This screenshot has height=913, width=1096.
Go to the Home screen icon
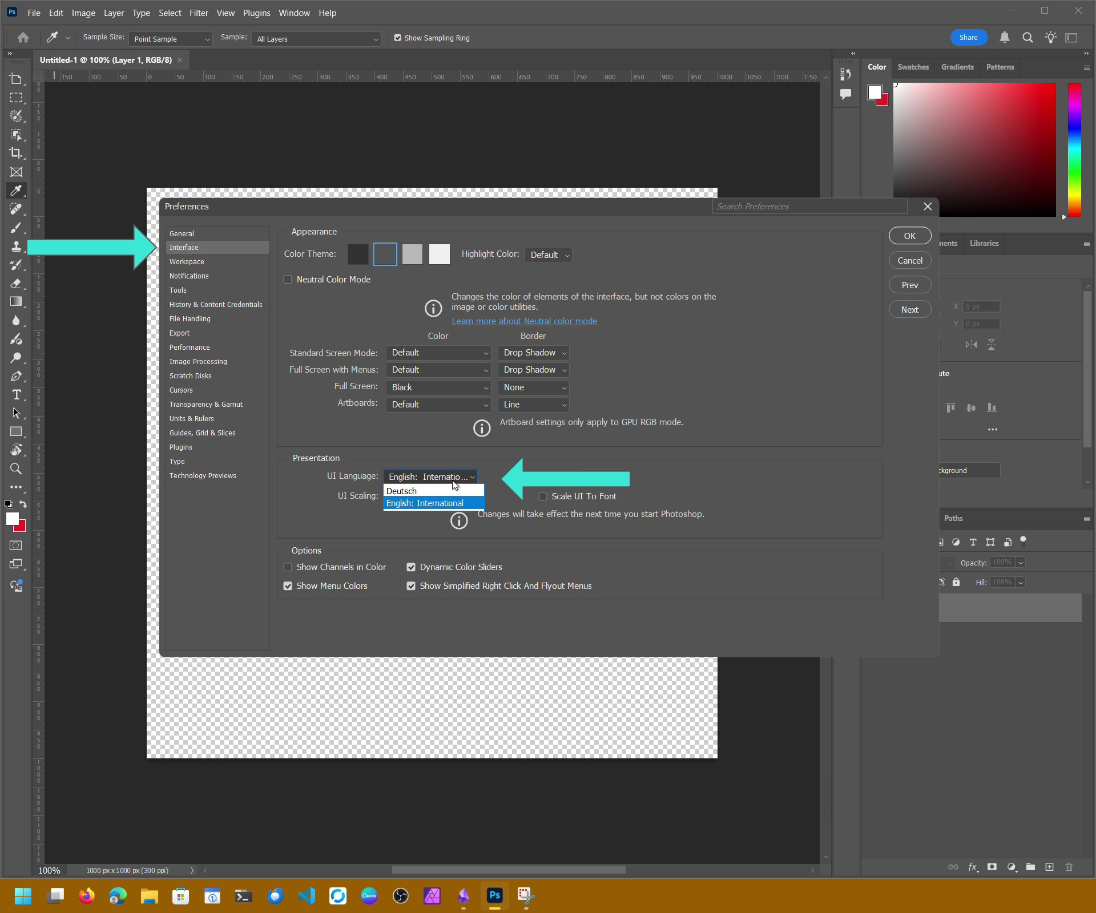coord(23,38)
